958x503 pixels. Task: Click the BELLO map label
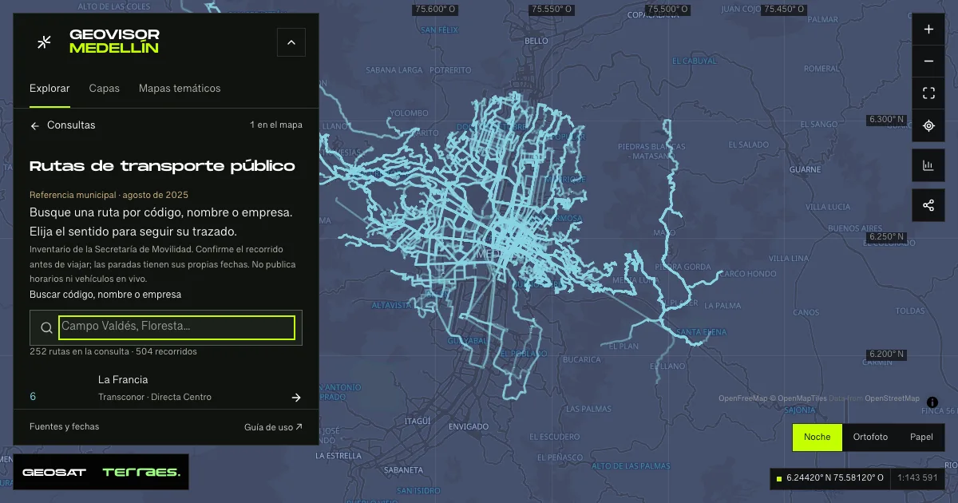click(536, 41)
